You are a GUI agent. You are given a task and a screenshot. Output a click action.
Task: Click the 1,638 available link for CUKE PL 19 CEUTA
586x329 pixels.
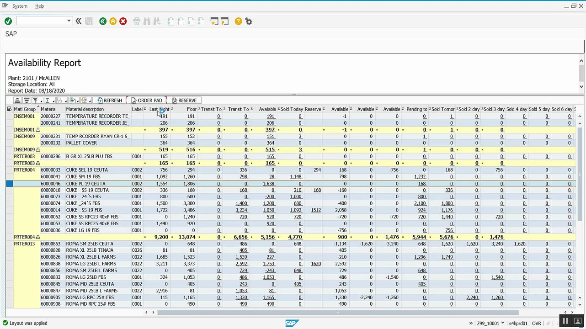268,184
